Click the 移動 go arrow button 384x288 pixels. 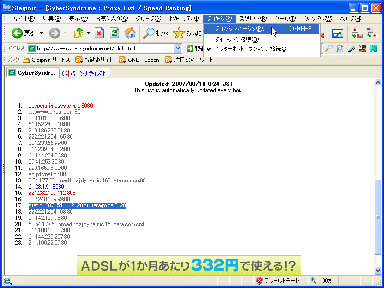pyautogui.click(x=195, y=48)
